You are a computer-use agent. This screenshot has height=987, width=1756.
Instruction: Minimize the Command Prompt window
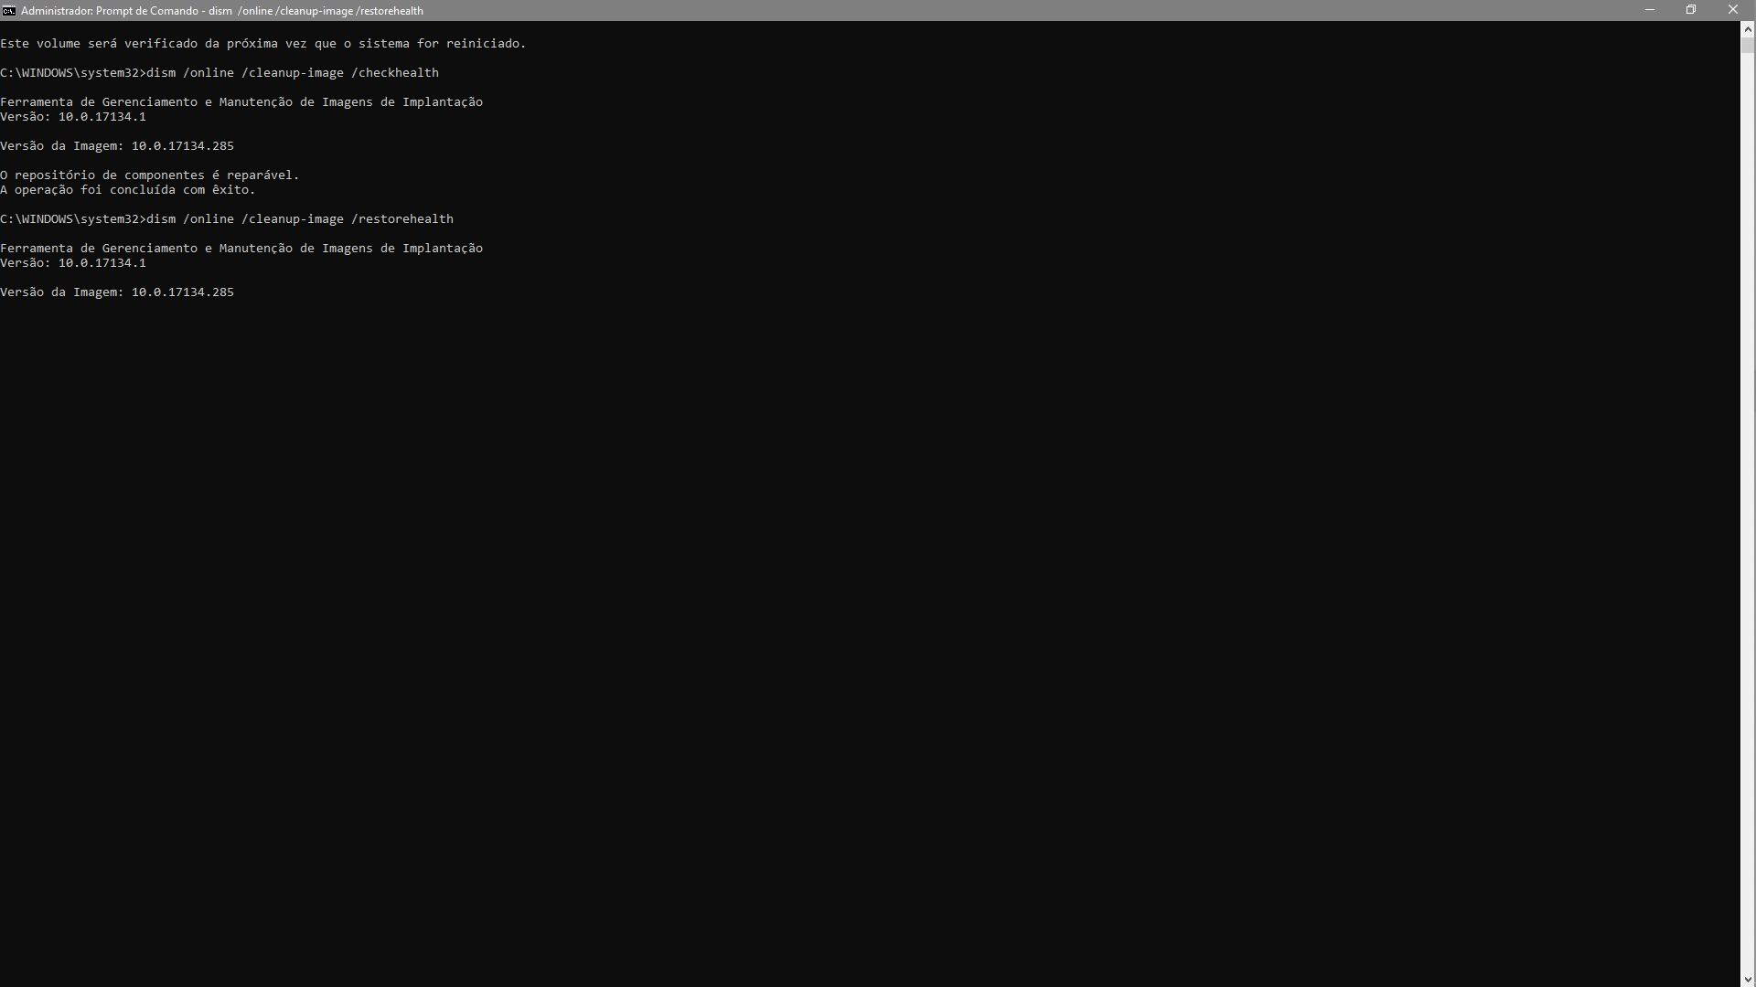click(x=1650, y=10)
